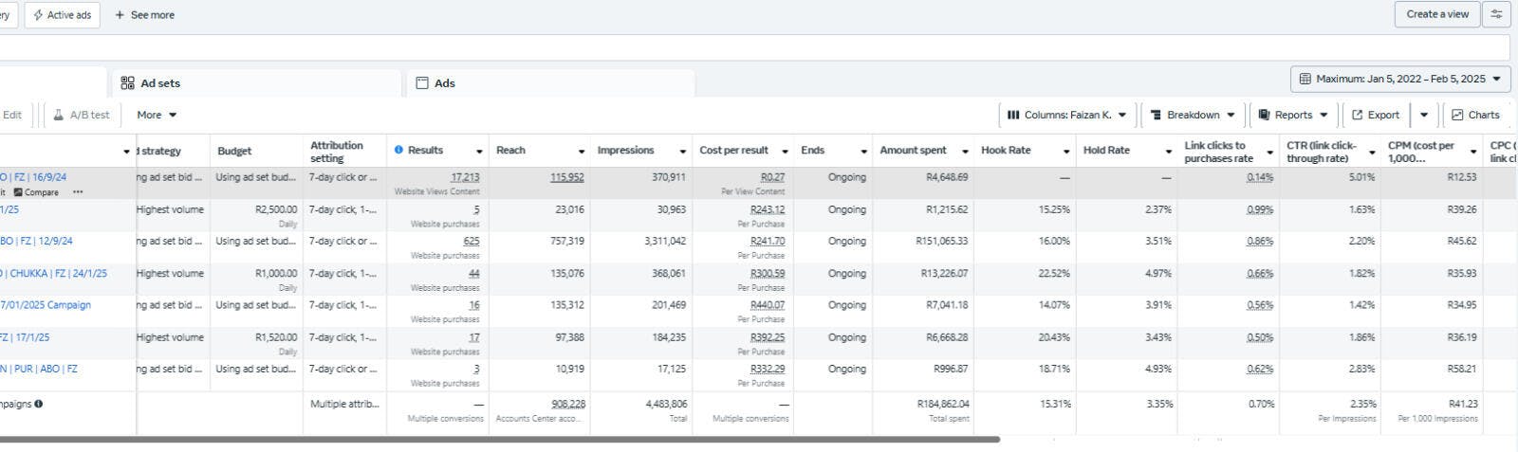1518x452 pixels.
Task: Apply the Active ads filter
Action: (x=63, y=15)
